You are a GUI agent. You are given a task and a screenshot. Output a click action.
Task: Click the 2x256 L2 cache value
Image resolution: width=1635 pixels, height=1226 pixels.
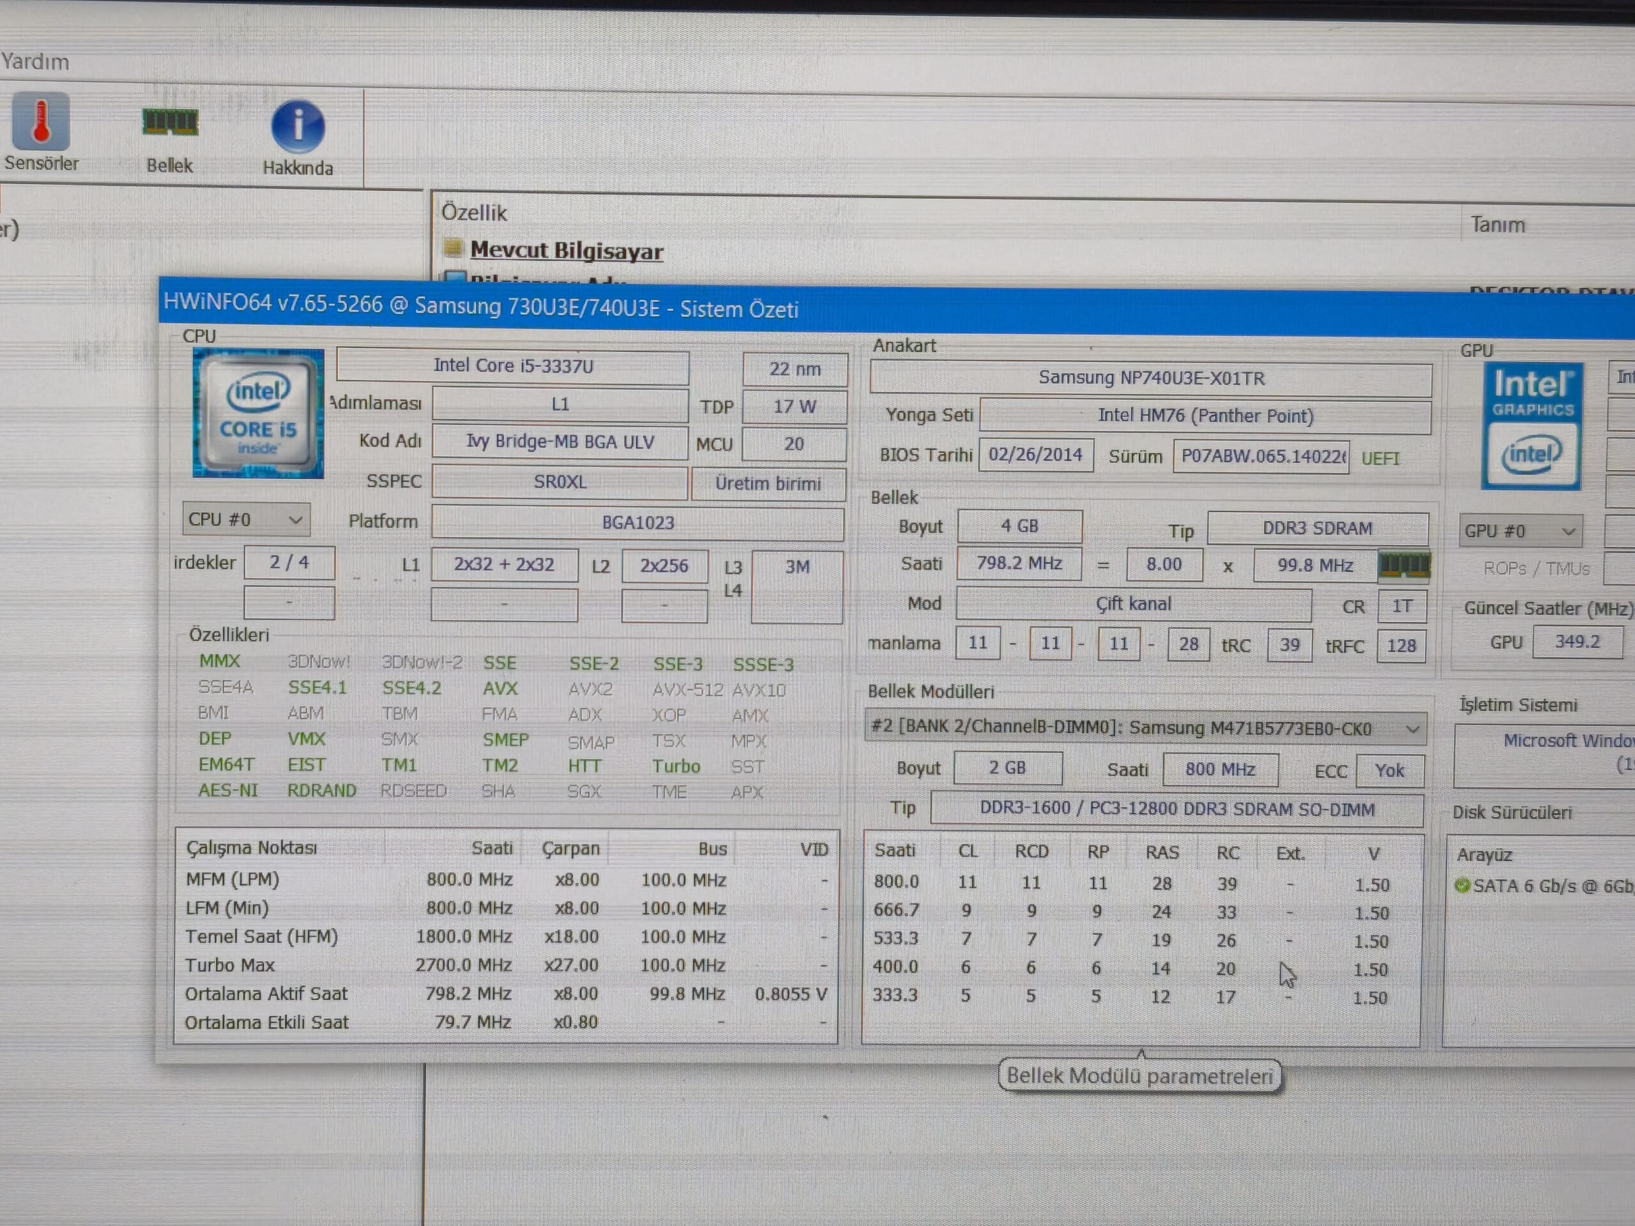coord(664,566)
